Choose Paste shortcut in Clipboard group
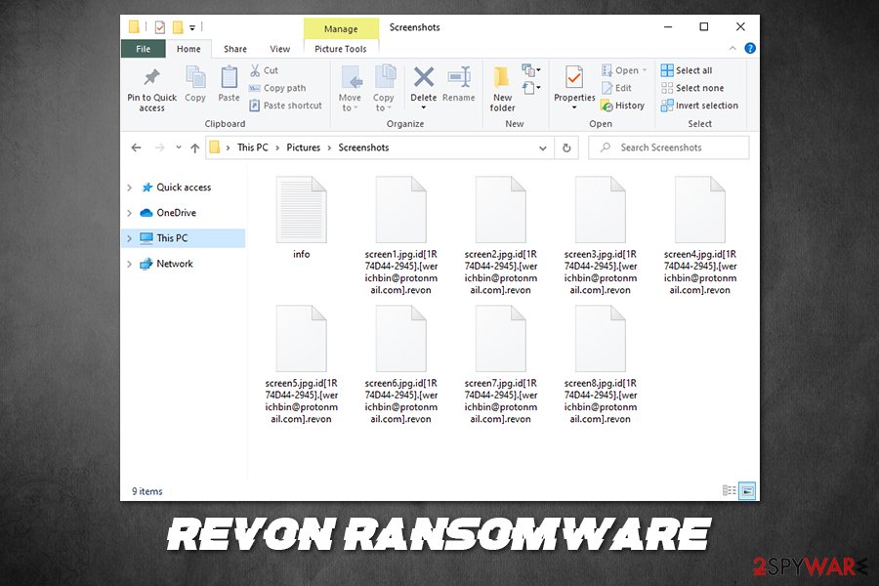 (285, 105)
